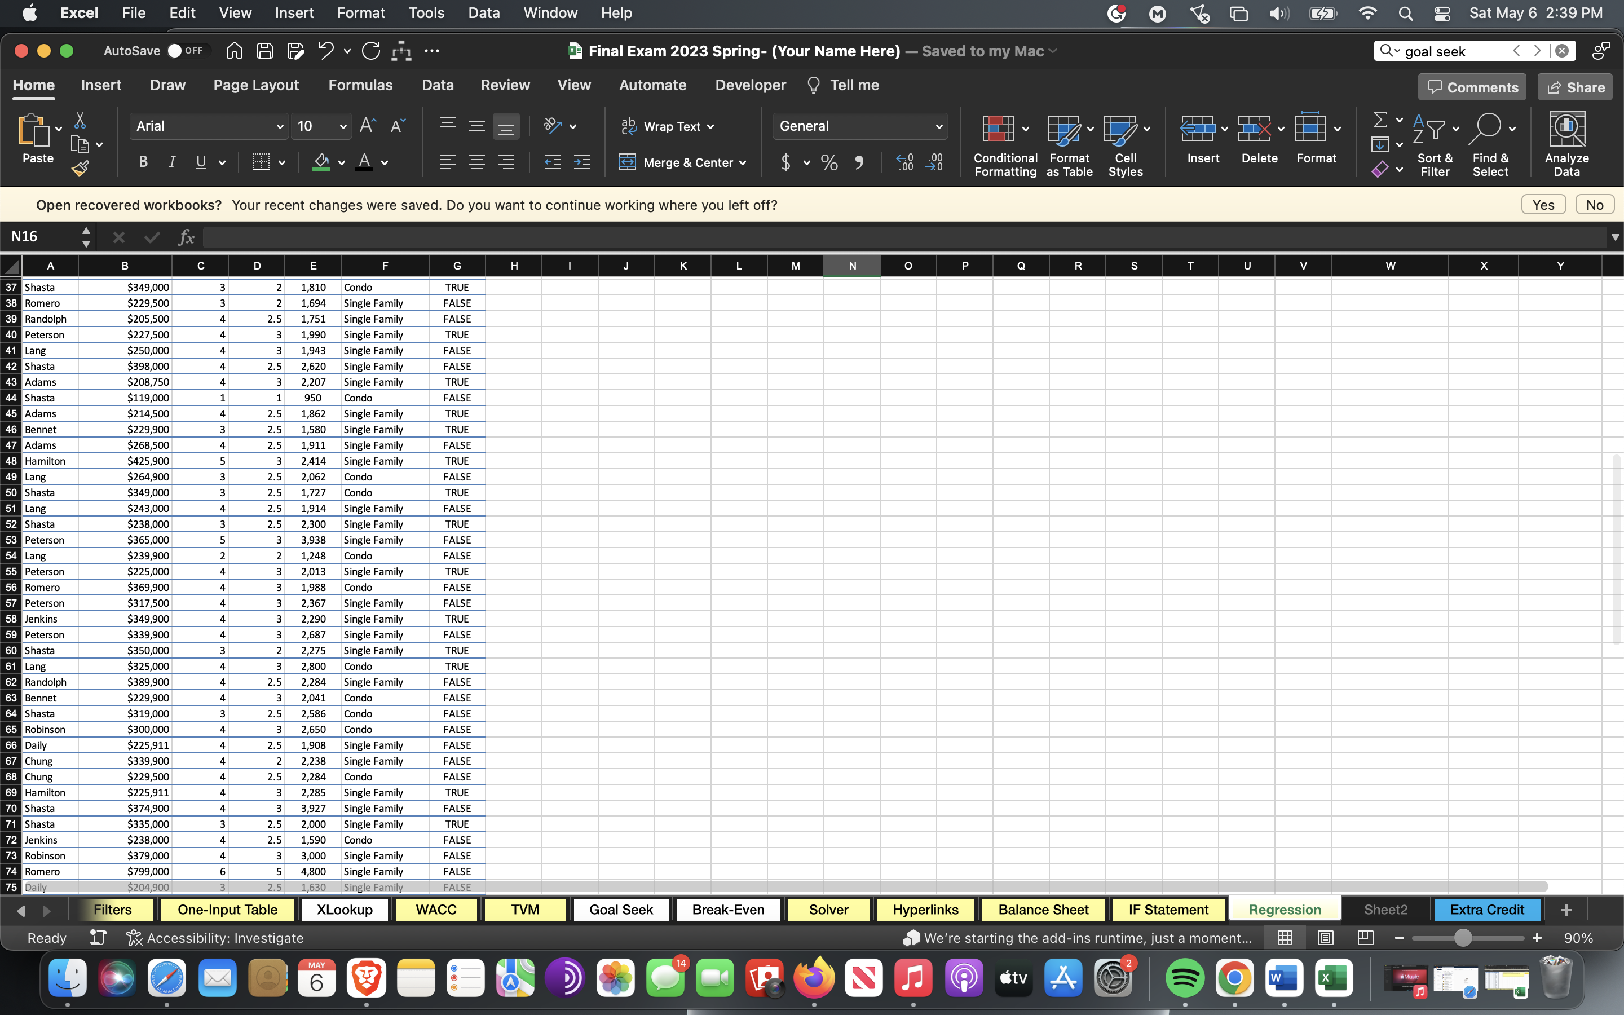Click the Save icon in title bar
The height and width of the screenshot is (1015, 1624).
click(265, 51)
